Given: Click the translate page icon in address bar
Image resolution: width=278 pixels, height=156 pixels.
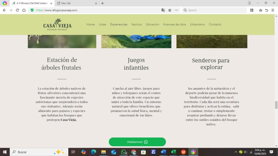Looking at the screenshot, I should pyautogui.click(x=163, y=10).
